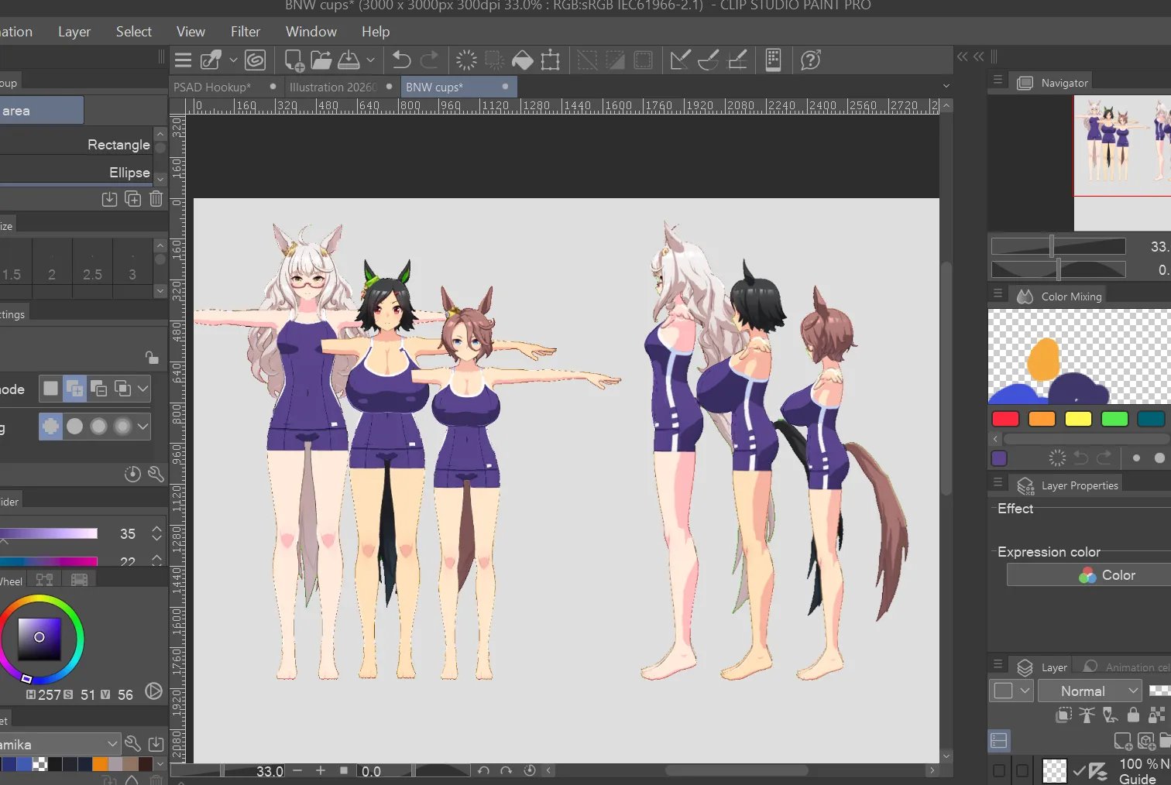The width and height of the screenshot is (1171, 785).
Task: Create a new canvas from the command bar
Action: point(294,60)
